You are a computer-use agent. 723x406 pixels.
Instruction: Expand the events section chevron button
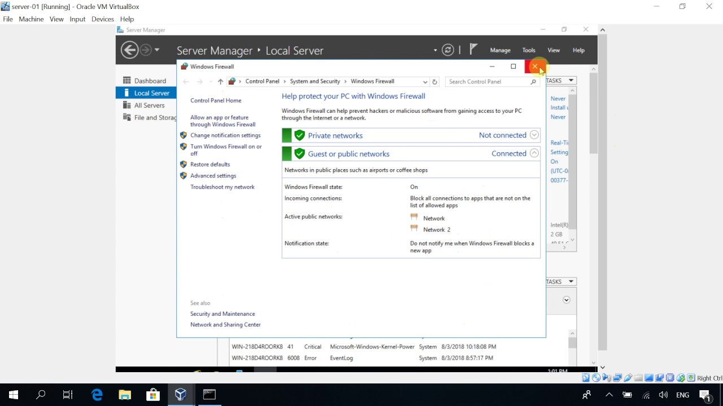(x=566, y=300)
